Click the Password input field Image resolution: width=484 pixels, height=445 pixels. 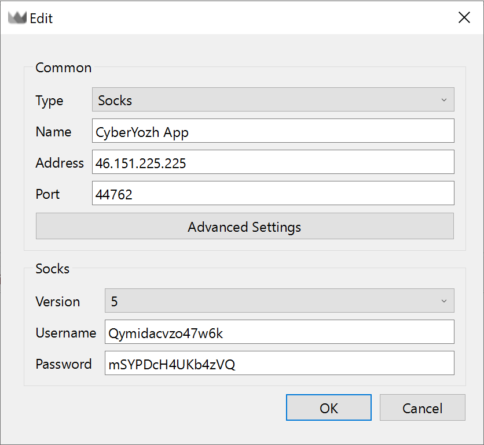(x=280, y=363)
